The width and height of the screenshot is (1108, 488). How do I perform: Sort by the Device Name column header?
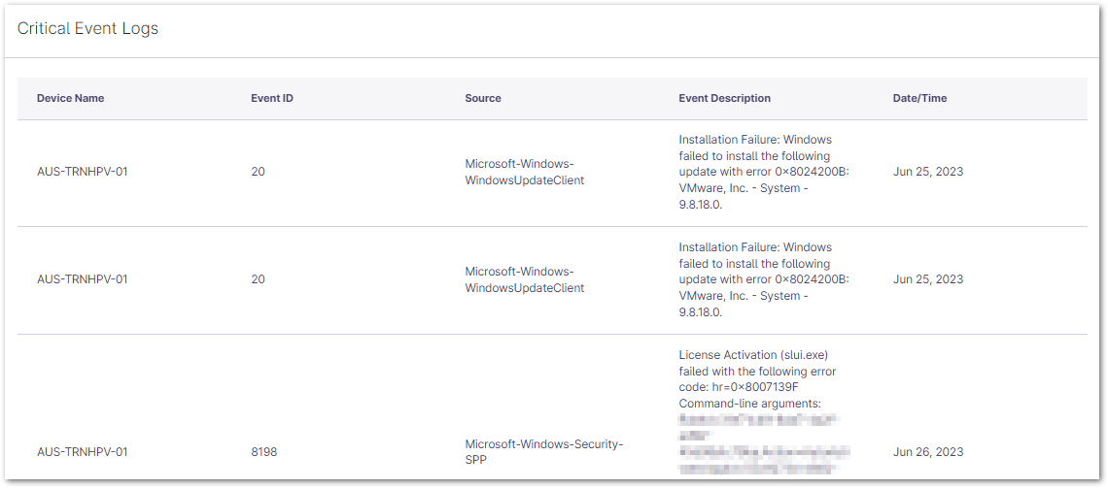[x=70, y=98]
